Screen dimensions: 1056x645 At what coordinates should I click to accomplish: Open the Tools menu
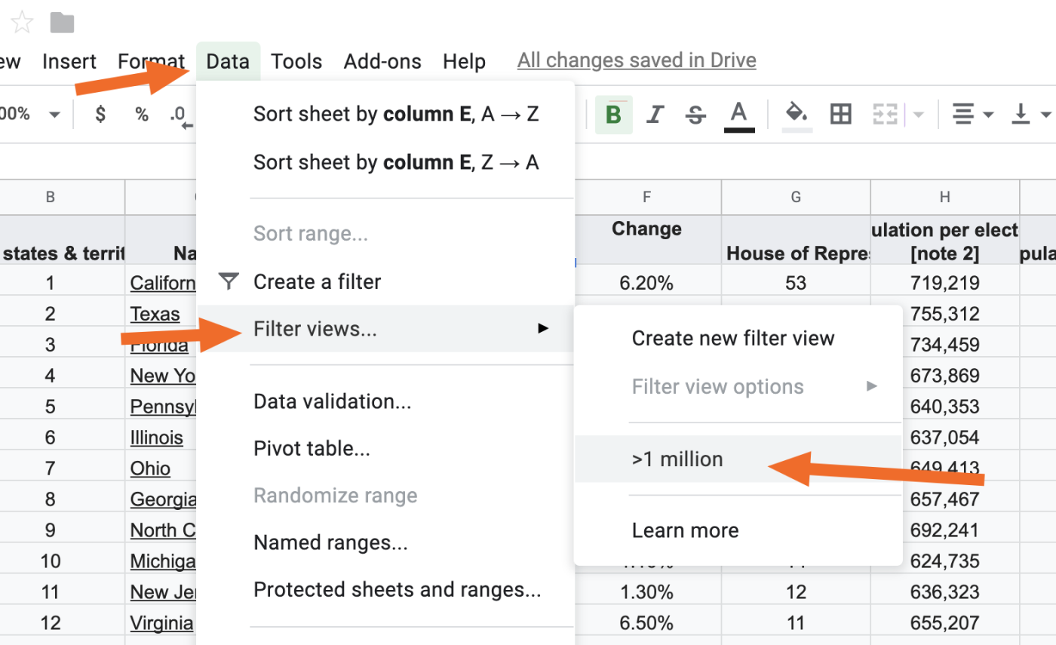296,61
